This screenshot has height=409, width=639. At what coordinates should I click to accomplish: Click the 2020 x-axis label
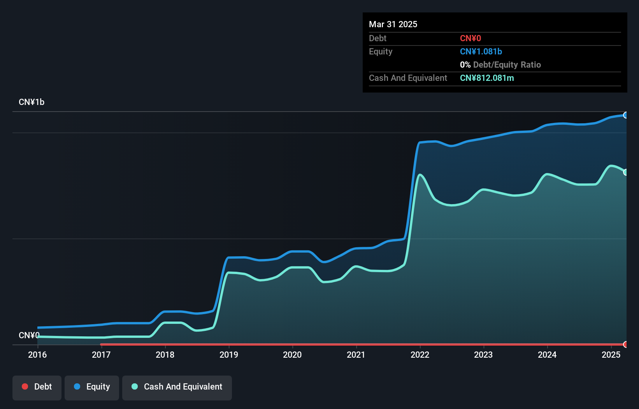(292, 355)
